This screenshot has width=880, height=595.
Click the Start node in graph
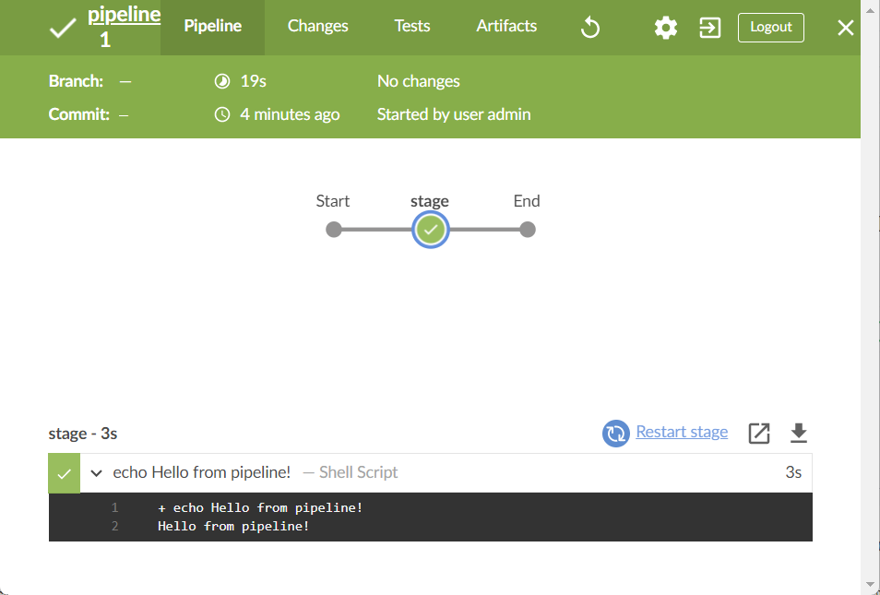point(333,229)
